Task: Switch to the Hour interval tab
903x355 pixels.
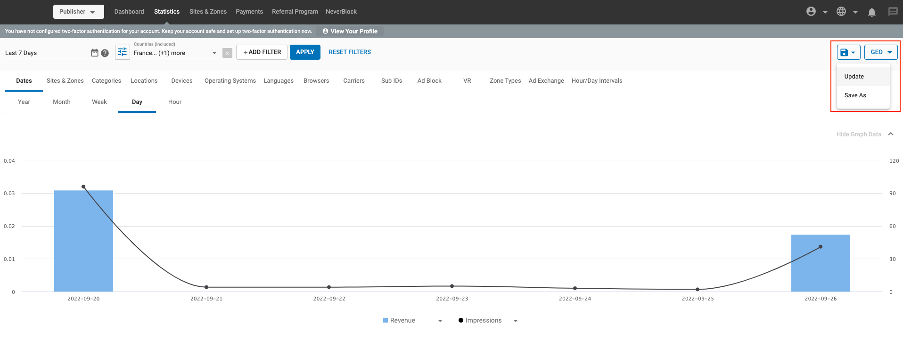Action: tap(175, 102)
